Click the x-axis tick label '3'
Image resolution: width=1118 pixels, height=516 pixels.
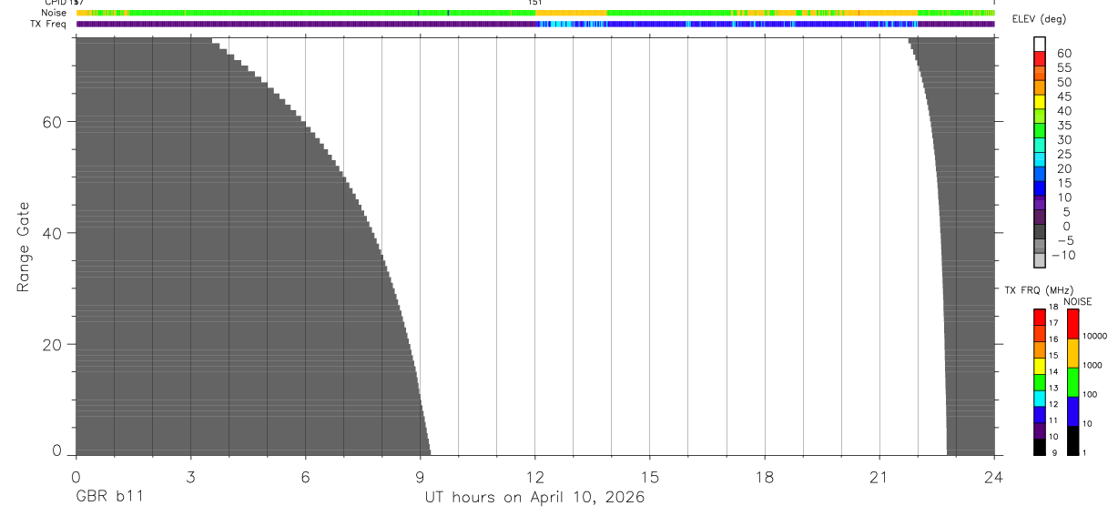tap(190, 476)
